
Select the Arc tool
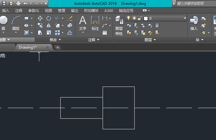[x=16, y=20]
